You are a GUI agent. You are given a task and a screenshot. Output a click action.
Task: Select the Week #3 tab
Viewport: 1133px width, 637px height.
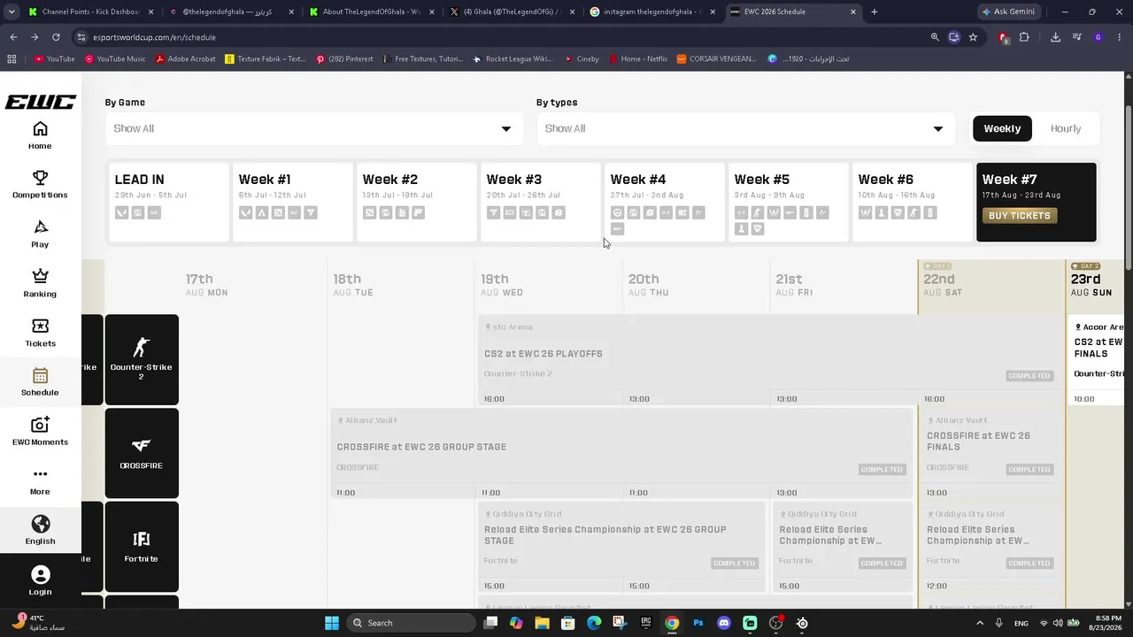540,202
